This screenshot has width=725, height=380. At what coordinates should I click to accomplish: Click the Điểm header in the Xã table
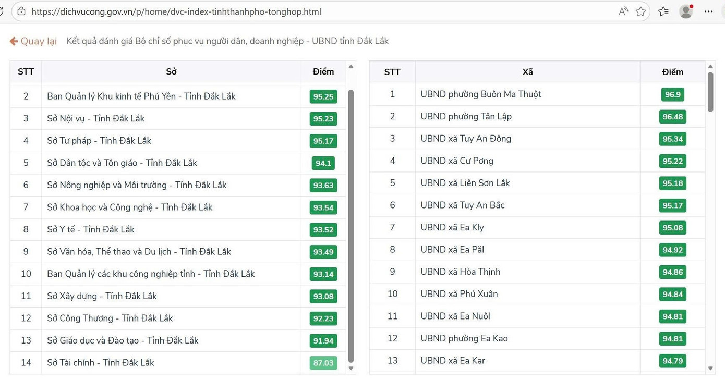672,72
